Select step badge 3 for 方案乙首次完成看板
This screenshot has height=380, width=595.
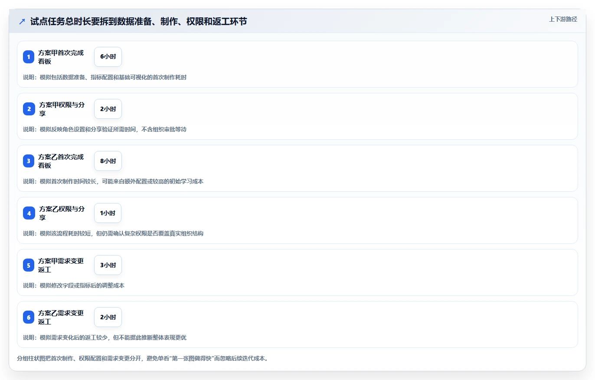click(29, 161)
